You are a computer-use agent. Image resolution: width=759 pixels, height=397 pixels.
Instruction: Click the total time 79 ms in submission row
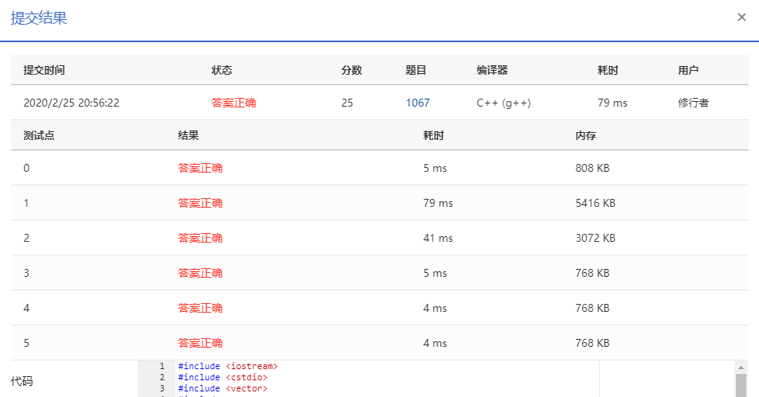click(612, 103)
